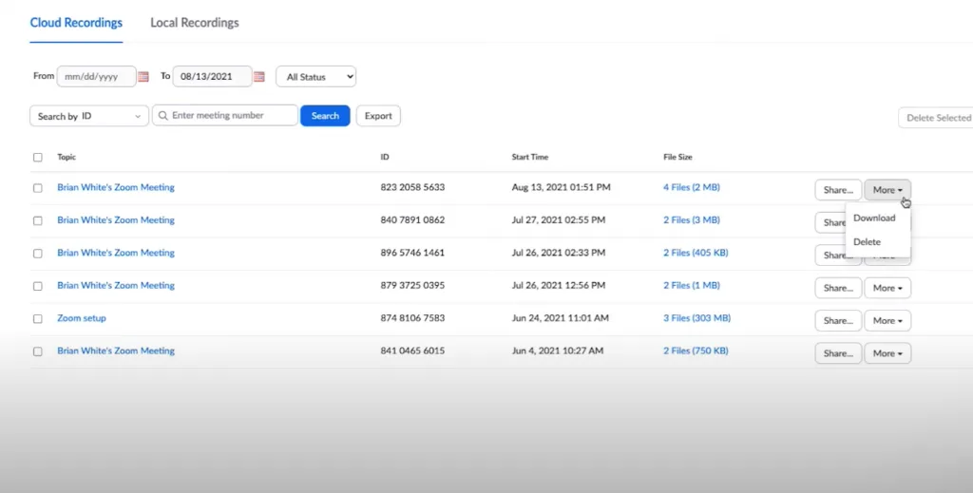Image resolution: width=973 pixels, height=493 pixels.
Task: Click the Start Time column header
Action: (530, 157)
